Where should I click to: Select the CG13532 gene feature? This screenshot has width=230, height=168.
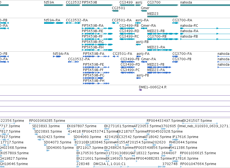coord(73,5)
